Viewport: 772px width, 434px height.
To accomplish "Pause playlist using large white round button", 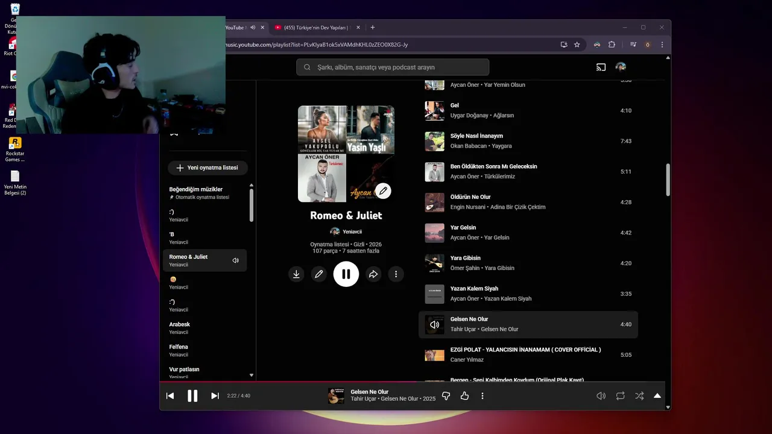I will [x=346, y=274].
